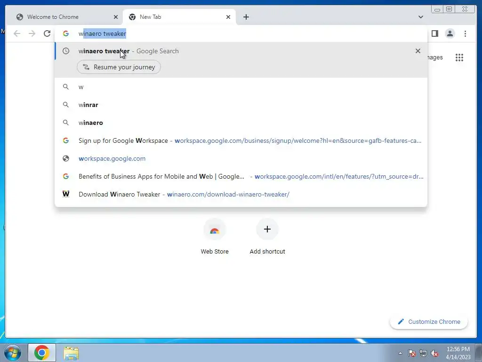Open Download Winaero Tweaker suggestion
This screenshot has height=362, width=482.
[241, 194]
